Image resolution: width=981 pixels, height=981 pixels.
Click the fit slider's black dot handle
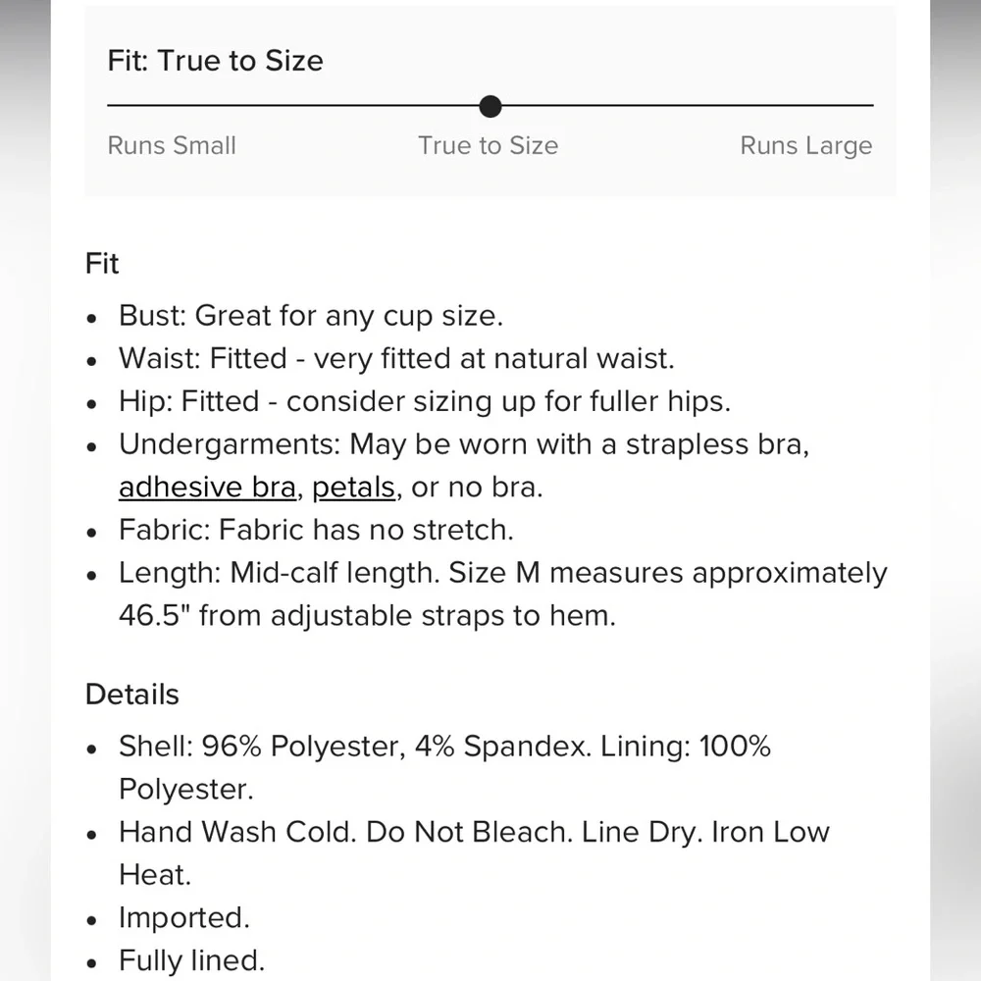(490, 106)
